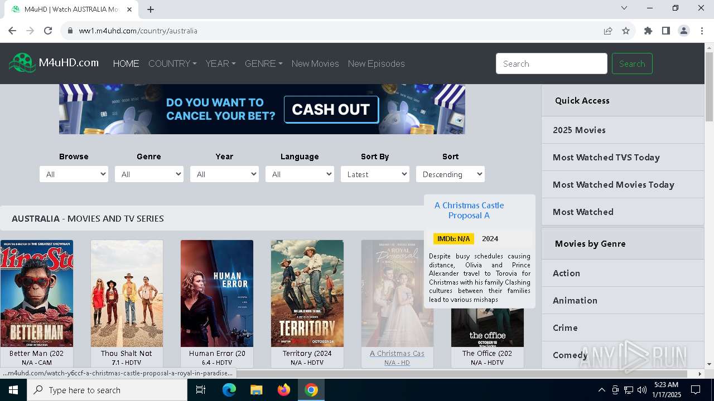
Task: Bookmark this page with star icon
Action: click(626, 31)
